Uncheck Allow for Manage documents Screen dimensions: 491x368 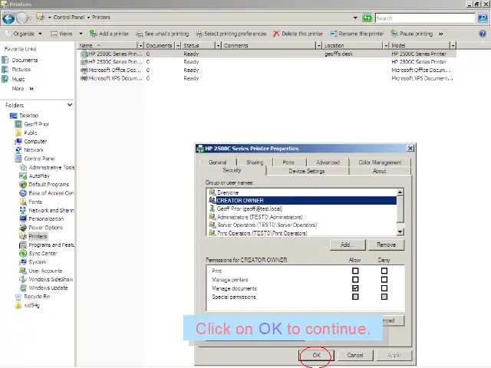click(x=355, y=288)
